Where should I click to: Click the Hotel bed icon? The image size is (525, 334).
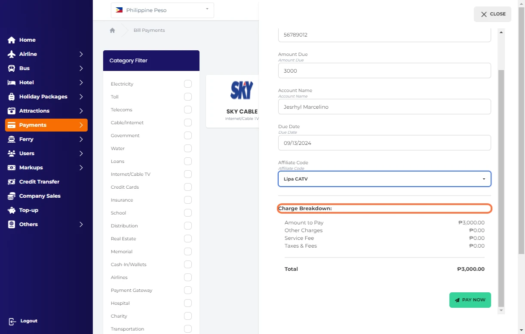point(12,83)
